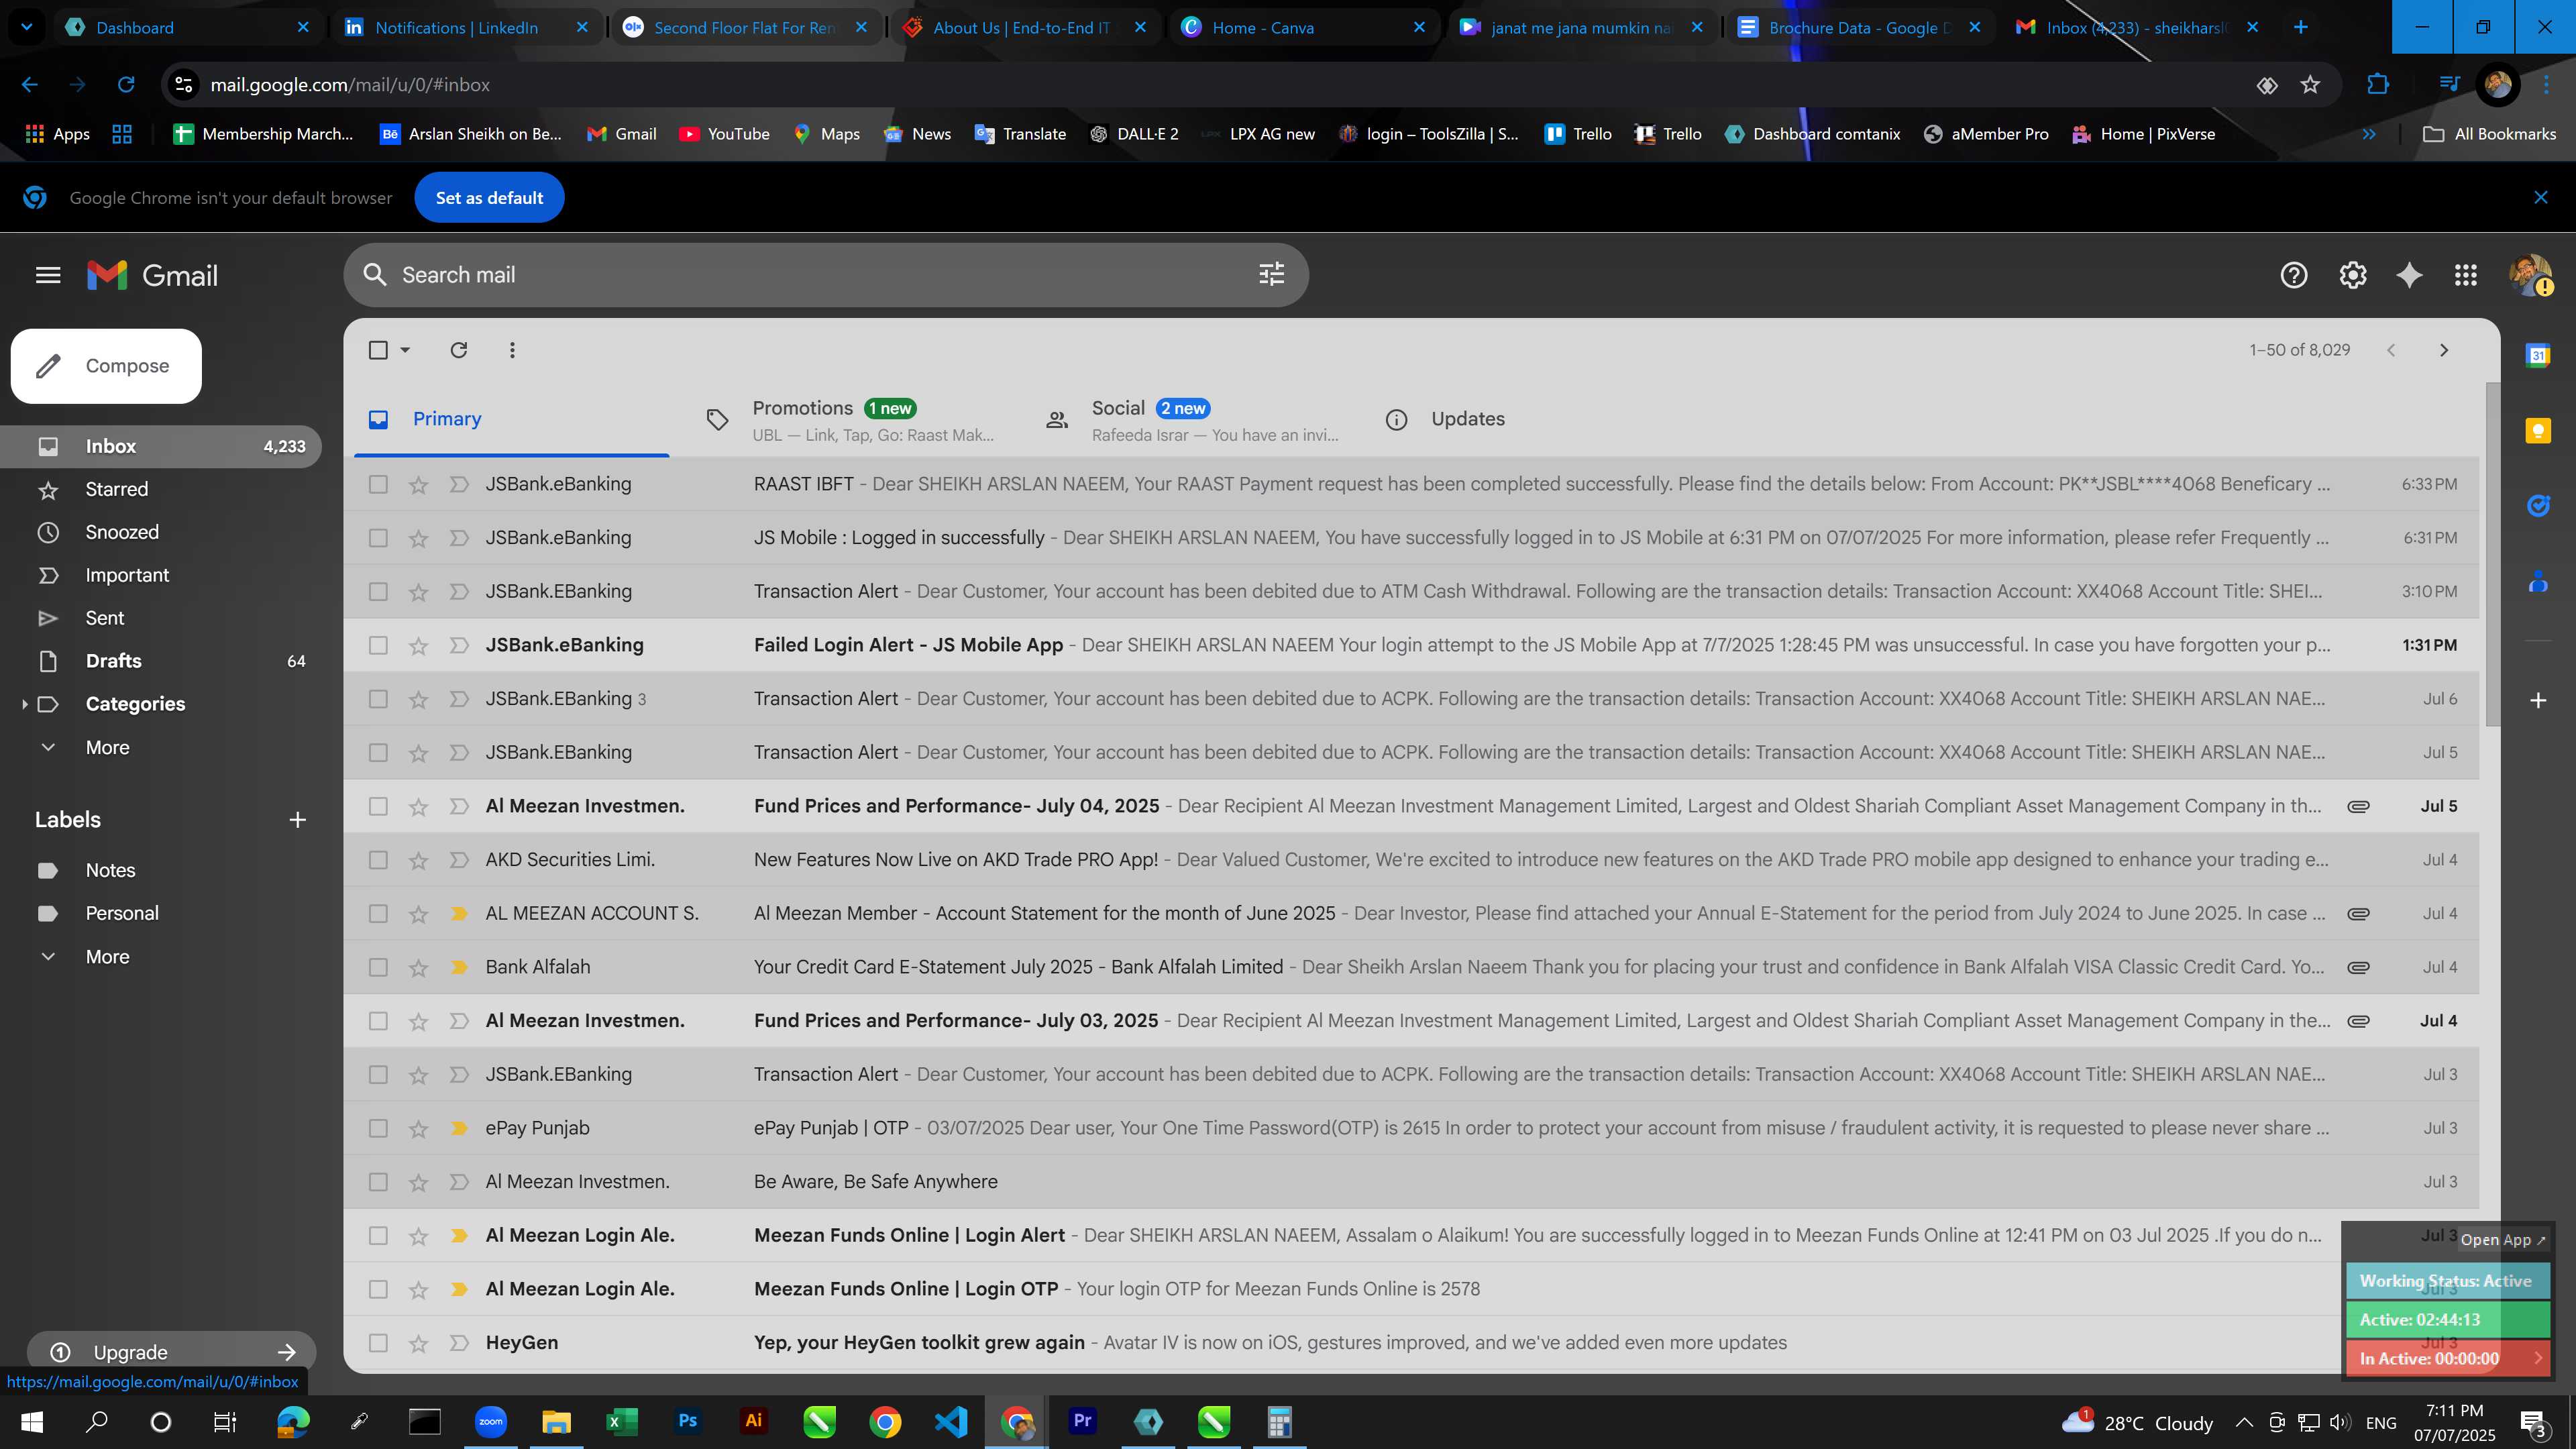Open search options filter icon
The height and width of the screenshot is (1449, 2576).
[x=1271, y=274]
